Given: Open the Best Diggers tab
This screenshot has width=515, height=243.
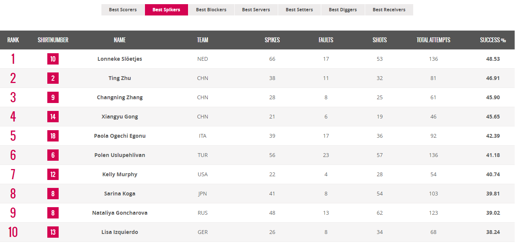Looking at the screenshot, I should [343, 10].
